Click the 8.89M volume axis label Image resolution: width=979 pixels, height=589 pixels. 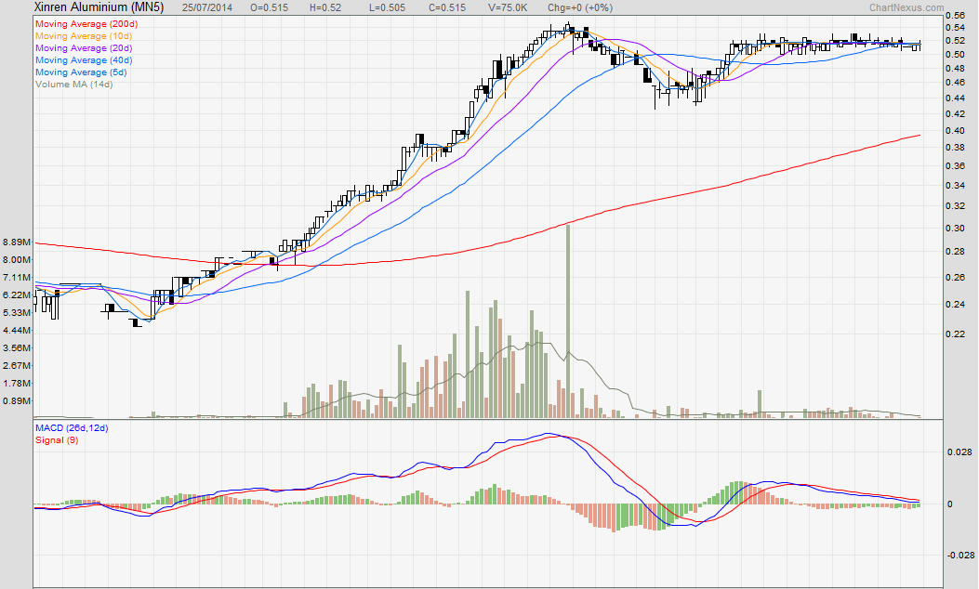click(17, 242)
